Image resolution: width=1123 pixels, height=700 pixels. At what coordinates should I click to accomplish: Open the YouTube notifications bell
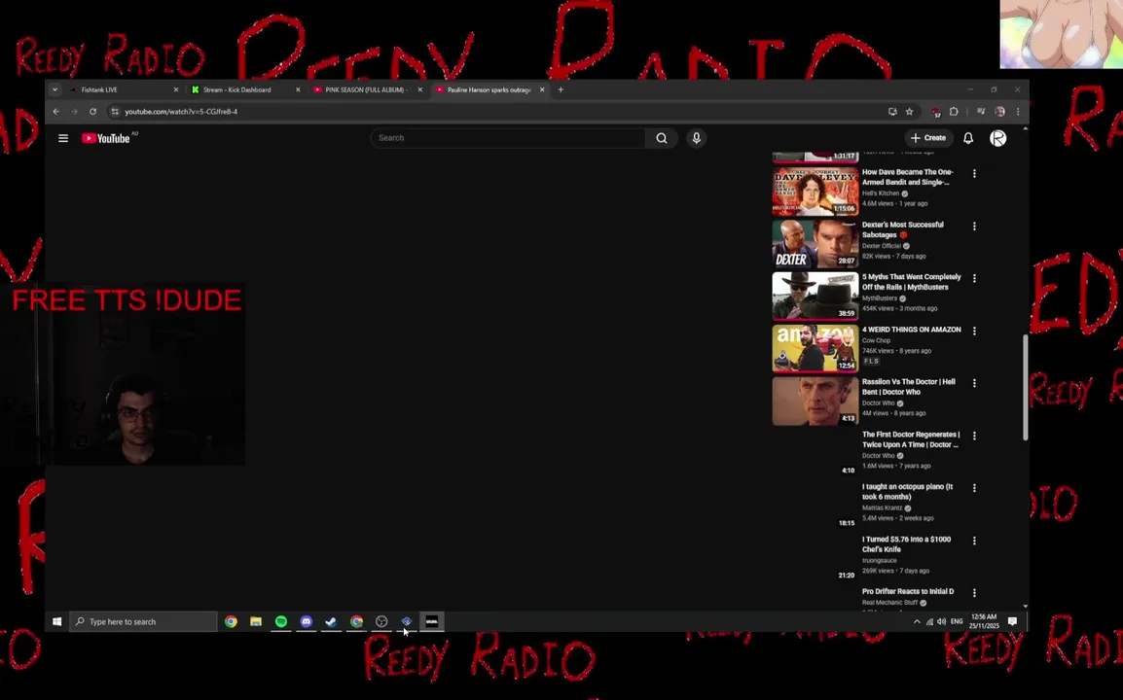point(967,138)
